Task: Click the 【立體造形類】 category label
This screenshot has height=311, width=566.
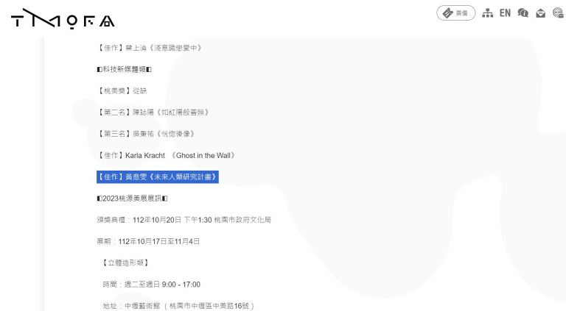Action: 125,262
